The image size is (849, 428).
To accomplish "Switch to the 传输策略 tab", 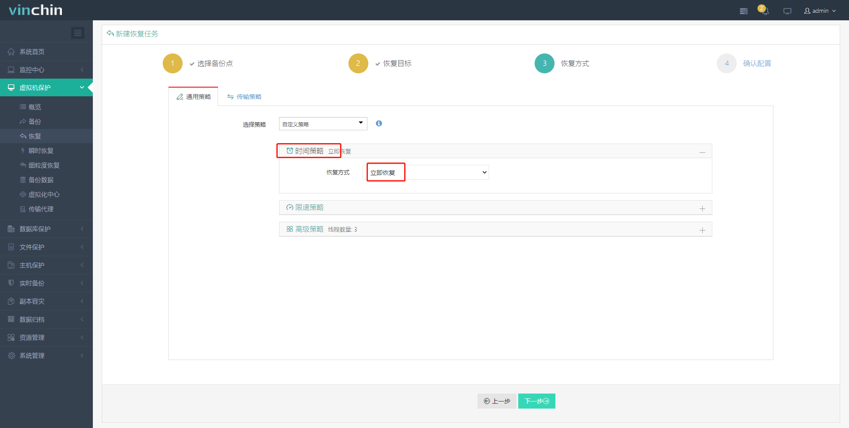I will point(244,96).
